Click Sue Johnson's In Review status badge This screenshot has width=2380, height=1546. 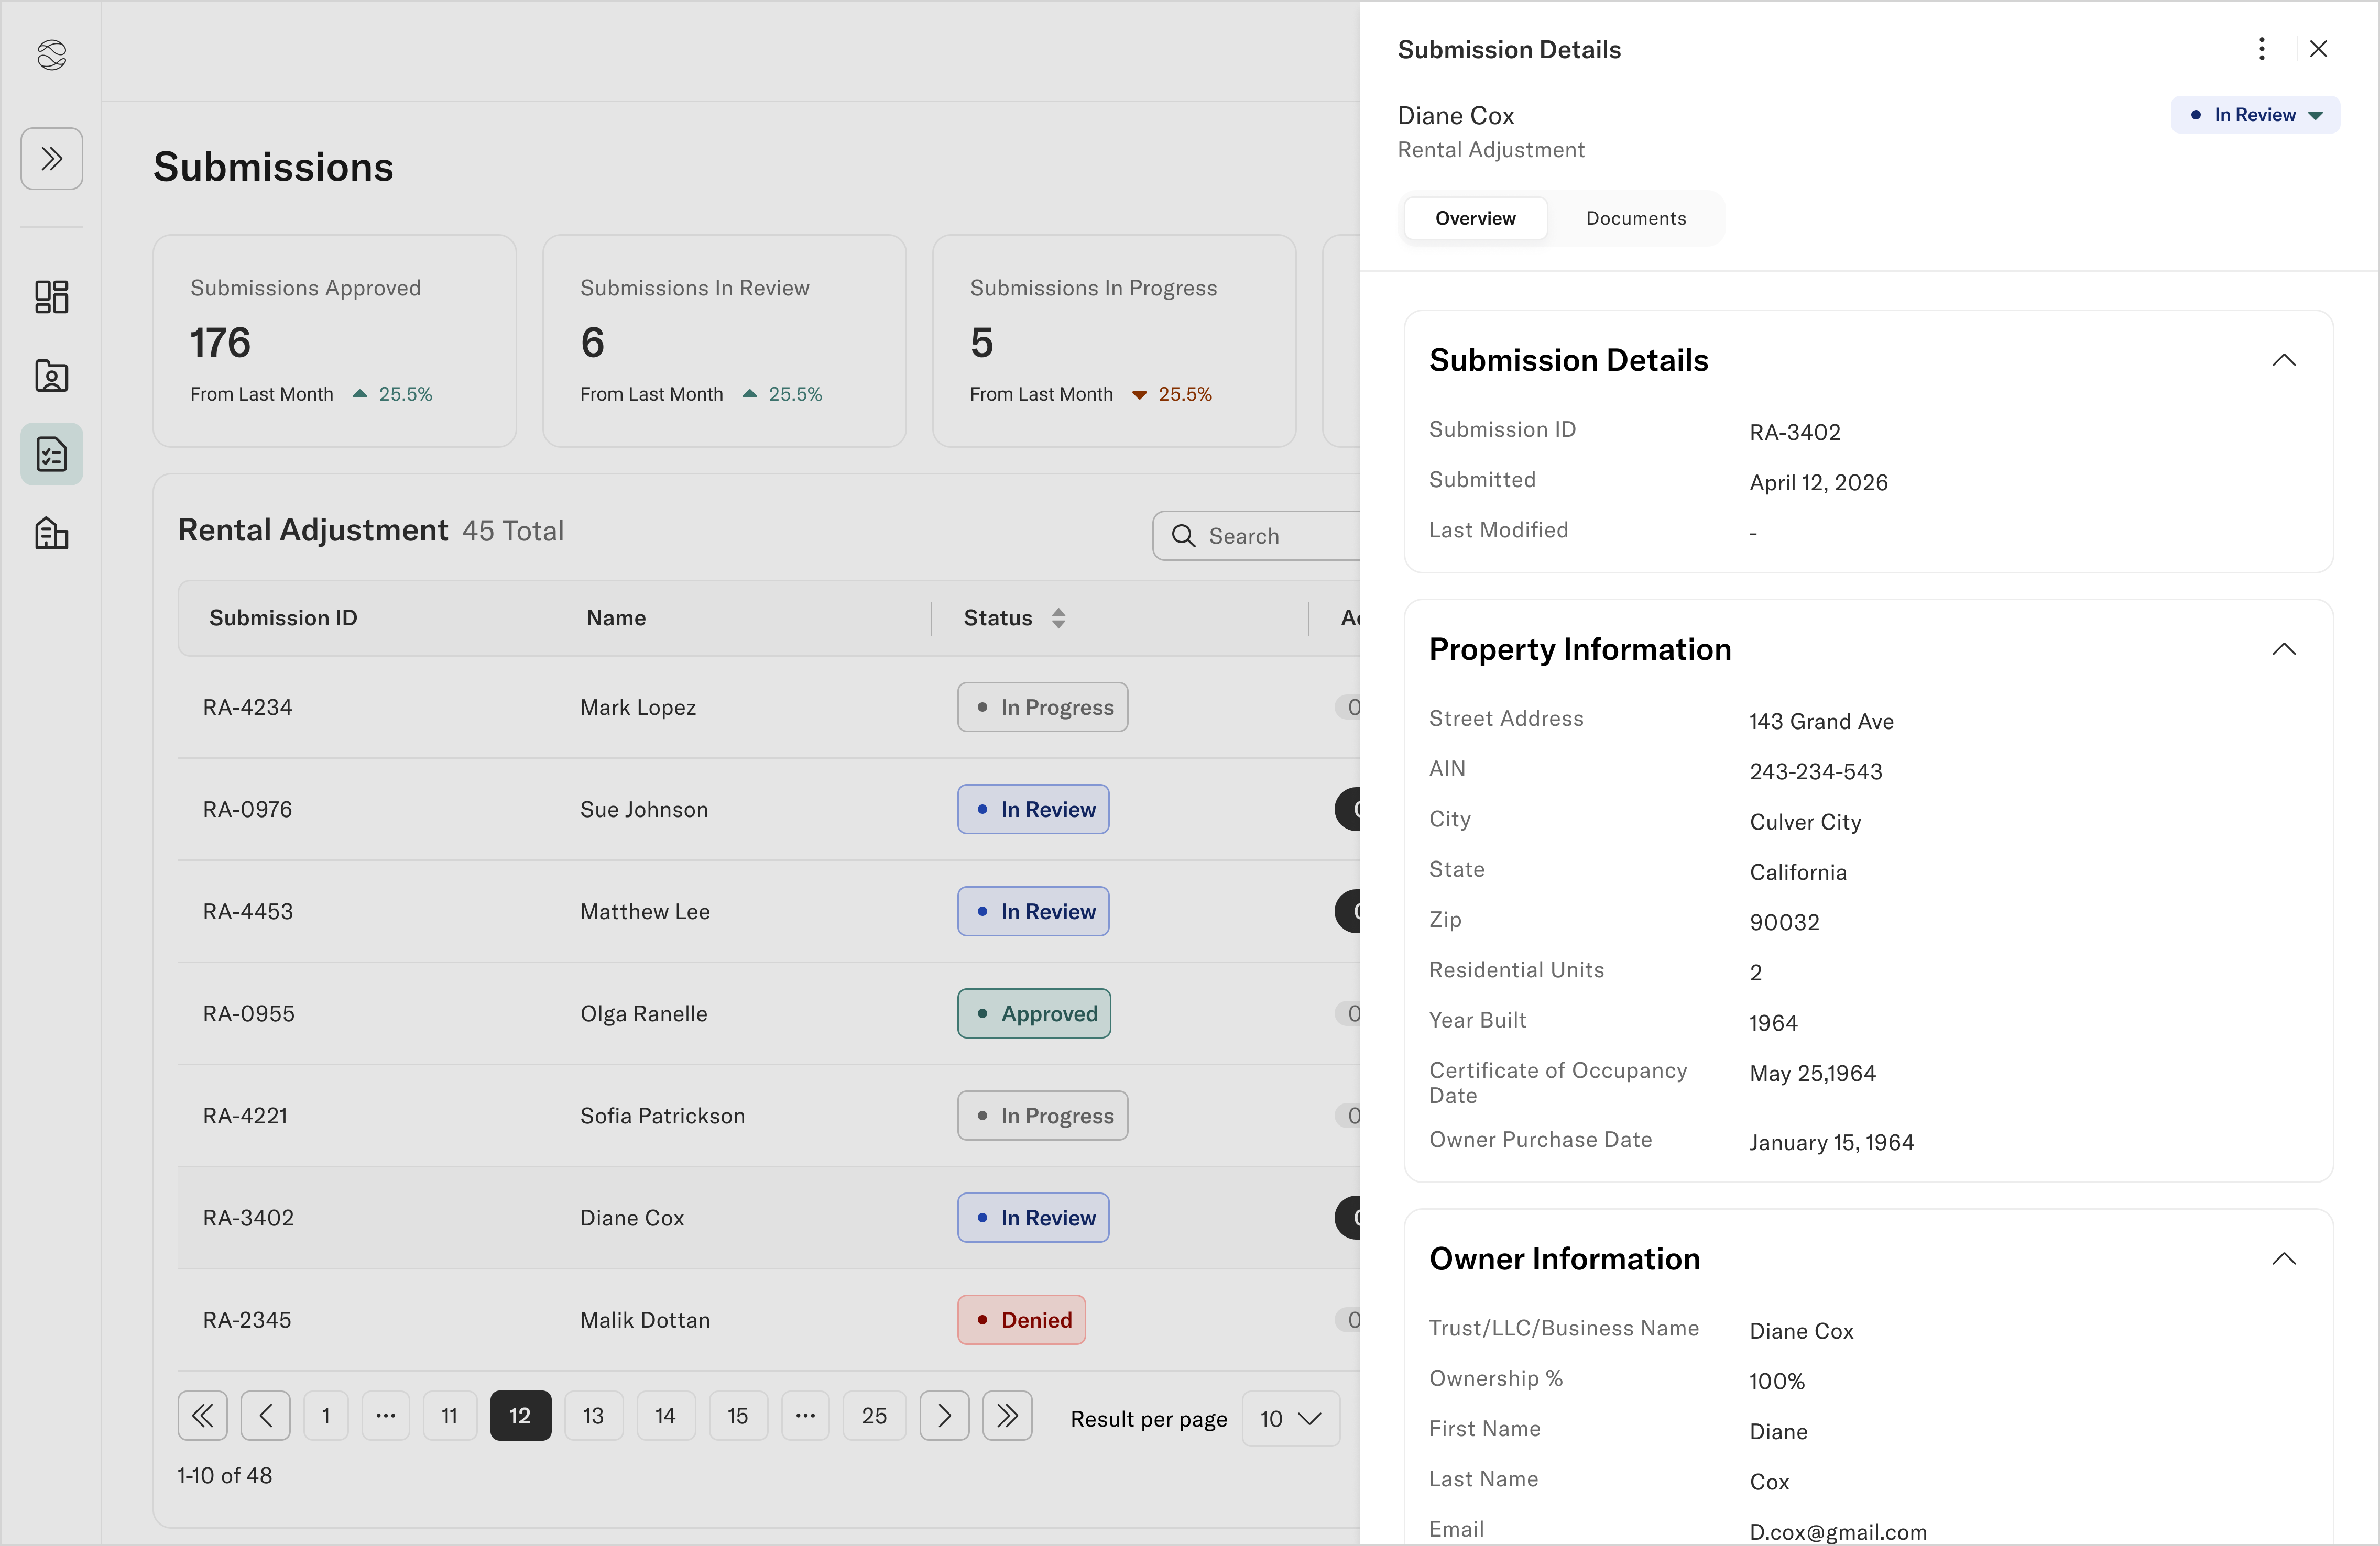point(1033,810)
